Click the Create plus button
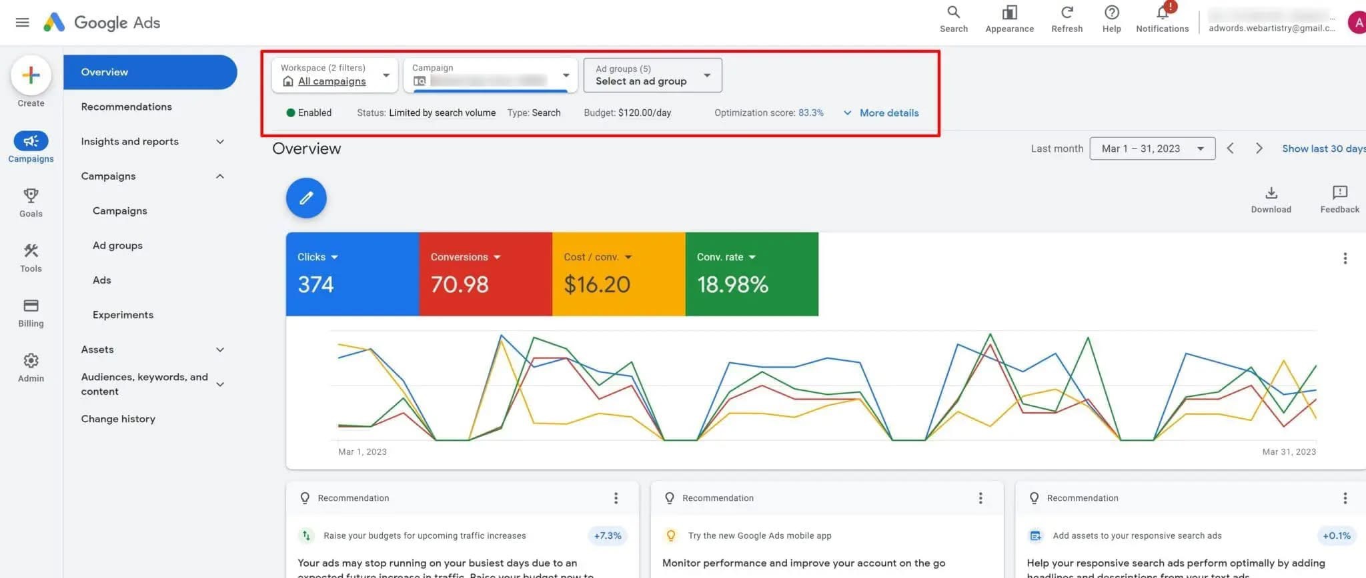Image resolution: width=1366 pixels, height=578 pixels. pyautogui.click(x=31, y=75)
